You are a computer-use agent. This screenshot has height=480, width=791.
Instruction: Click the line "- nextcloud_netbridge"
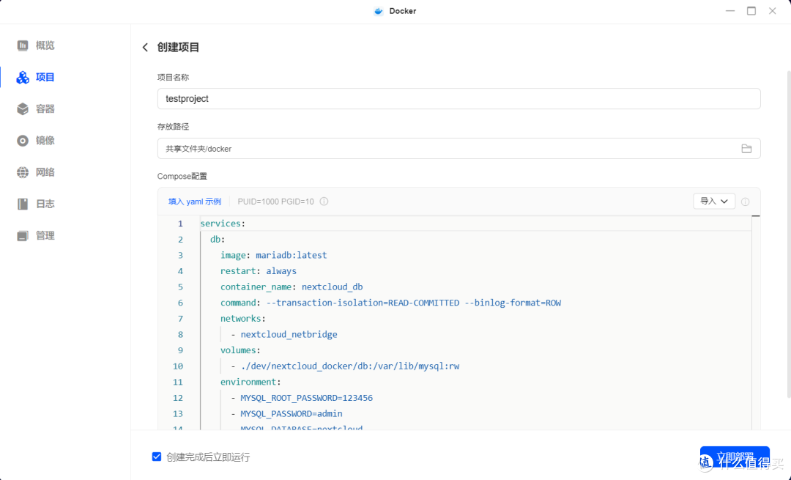284,335
